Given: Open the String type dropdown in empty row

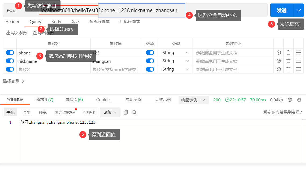Looking at the screenshot, I should pos(176,69).
